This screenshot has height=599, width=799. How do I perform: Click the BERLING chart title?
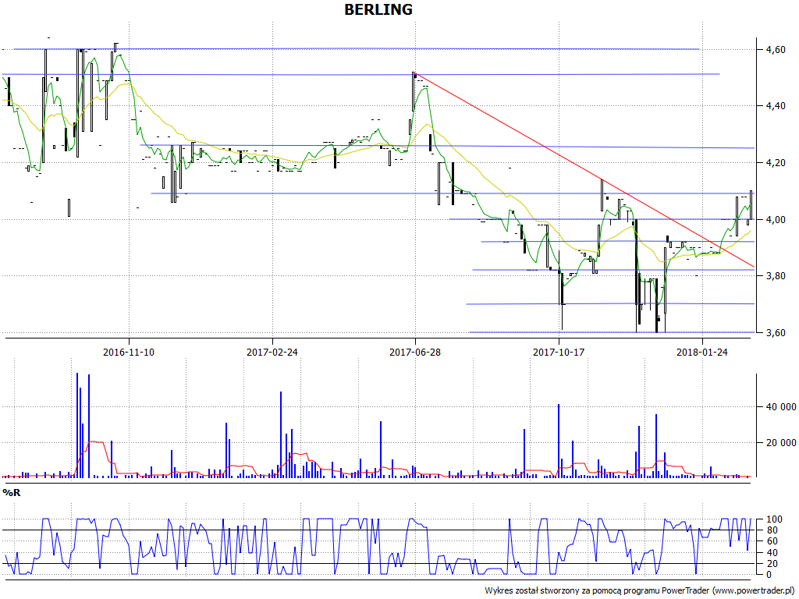click(378, 9)
